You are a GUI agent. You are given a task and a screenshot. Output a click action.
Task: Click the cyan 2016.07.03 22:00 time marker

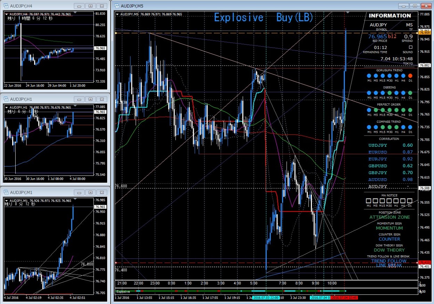(x=265, y=298)
